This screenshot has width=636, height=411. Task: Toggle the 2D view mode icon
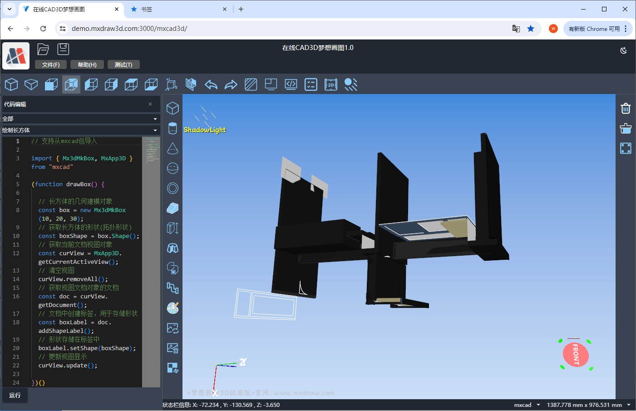[x=331, y=84]
